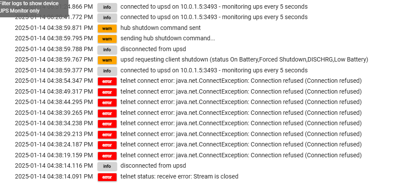Click warn badge next to 'sending hub shutdown command...'
Viewport: 400px width, 185px height.
pos(107,39)
